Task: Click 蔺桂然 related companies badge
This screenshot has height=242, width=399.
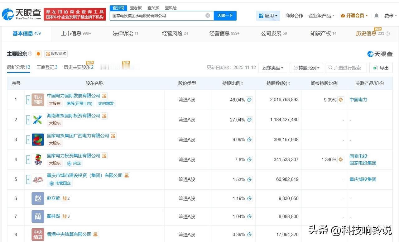Action: click(66, 216)
